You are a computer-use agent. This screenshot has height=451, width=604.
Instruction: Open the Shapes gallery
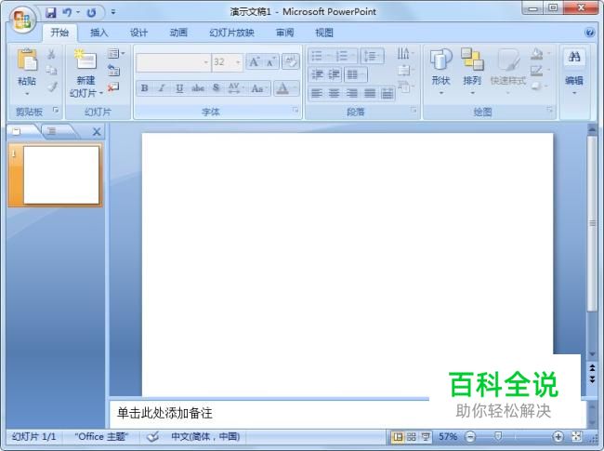440,72
